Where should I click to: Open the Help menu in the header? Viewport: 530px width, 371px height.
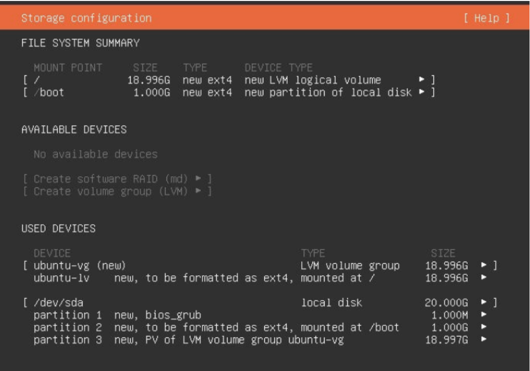pyautogui.click(x=486, y=18)
